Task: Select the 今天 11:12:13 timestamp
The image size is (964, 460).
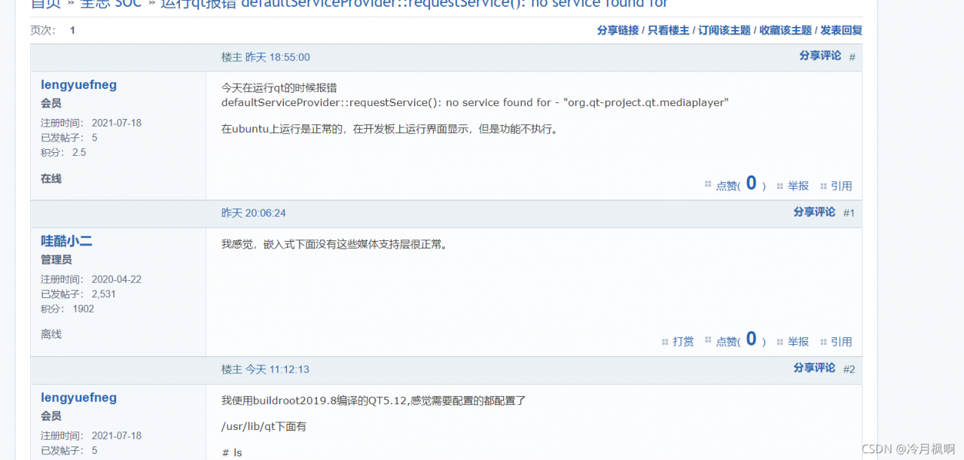Action: pos(277,370)
